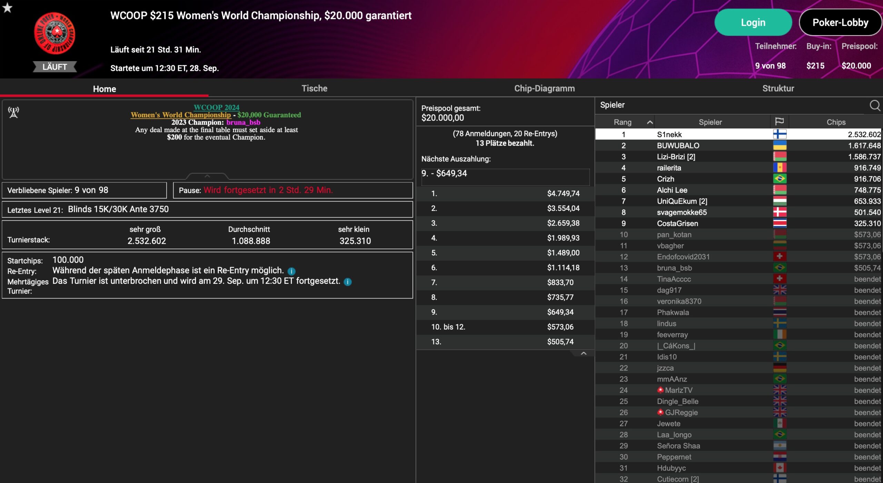Open the Poker-Lobby button
883x483 pixels.
click(840, 22)
